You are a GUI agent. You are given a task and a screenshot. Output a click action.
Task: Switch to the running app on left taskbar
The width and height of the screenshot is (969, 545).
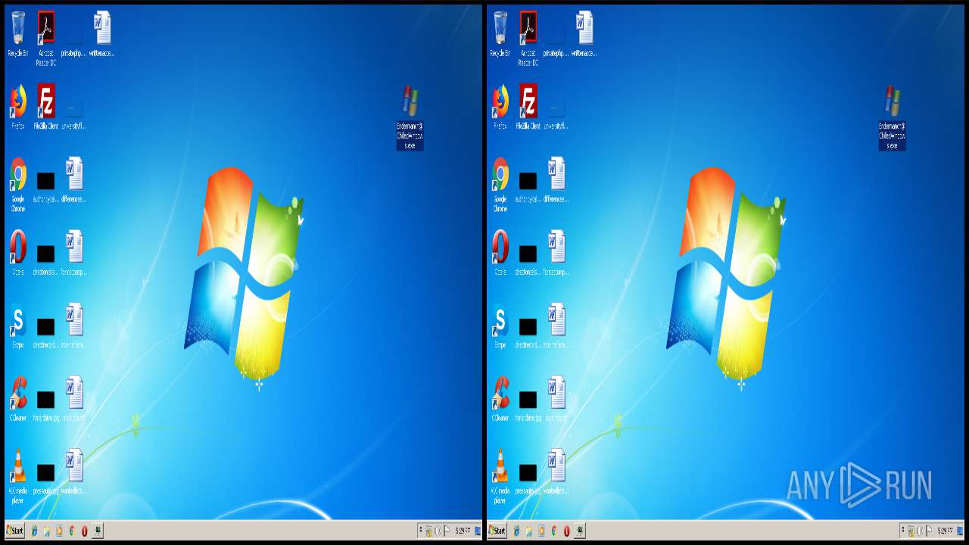point(98,531)
